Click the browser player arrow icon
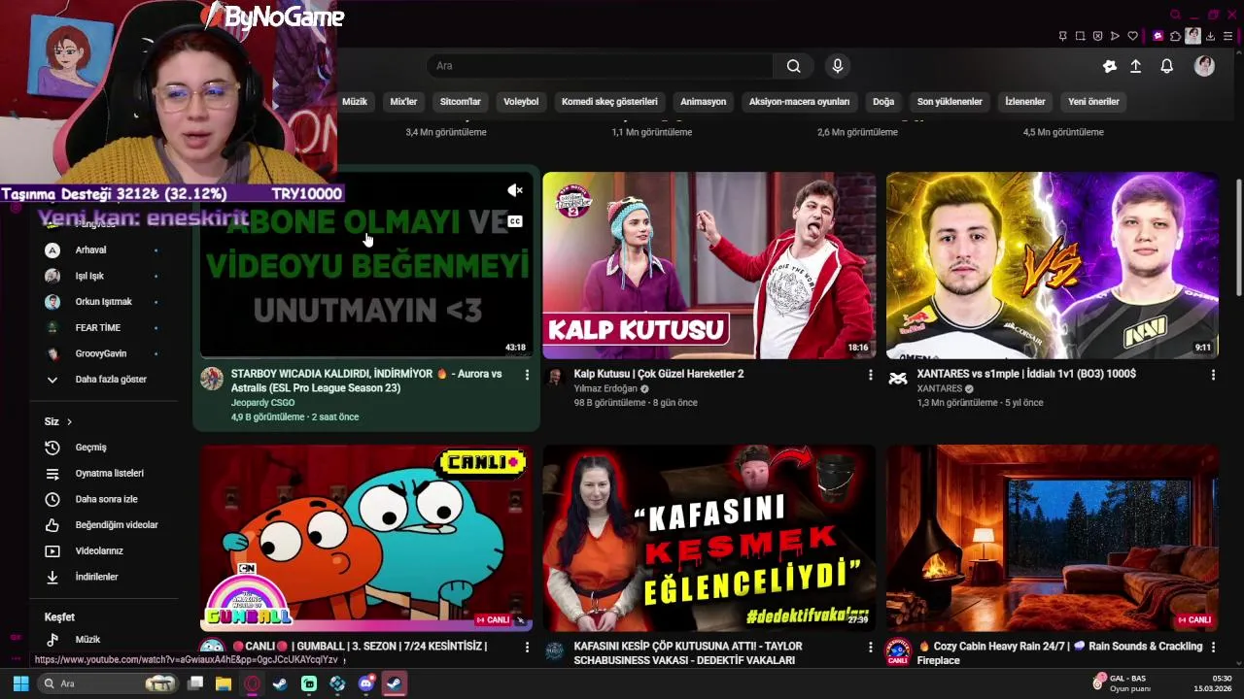The width and height of the screenshot is (1244, 699). 1115,36
